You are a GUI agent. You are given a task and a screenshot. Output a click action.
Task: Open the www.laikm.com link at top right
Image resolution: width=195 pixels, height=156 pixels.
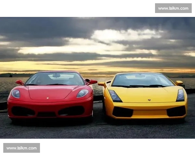[173, 8]
